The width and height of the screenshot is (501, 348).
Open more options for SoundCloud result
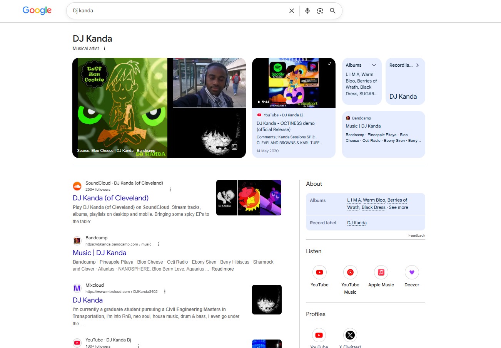pyautogui.click(x=170, y=189)
